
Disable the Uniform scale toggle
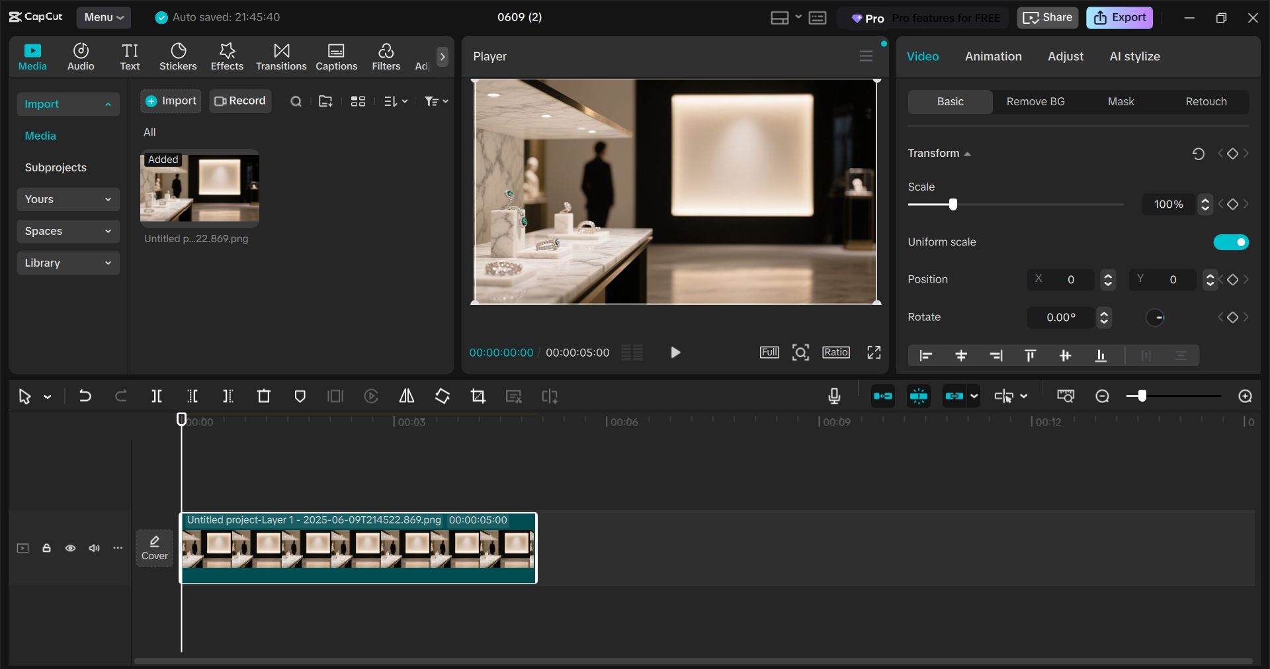click(1230, 242)
